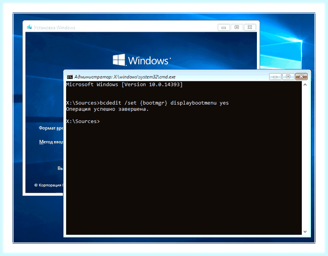Click the Windows Setup icon in the installer title bar
328x256 pixels.
30,27
